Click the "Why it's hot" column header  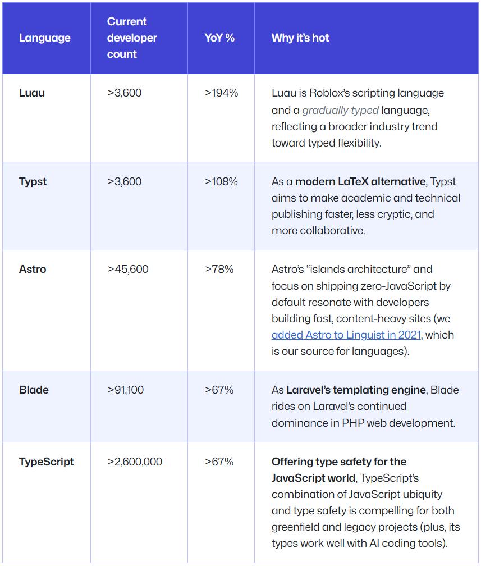300,38
